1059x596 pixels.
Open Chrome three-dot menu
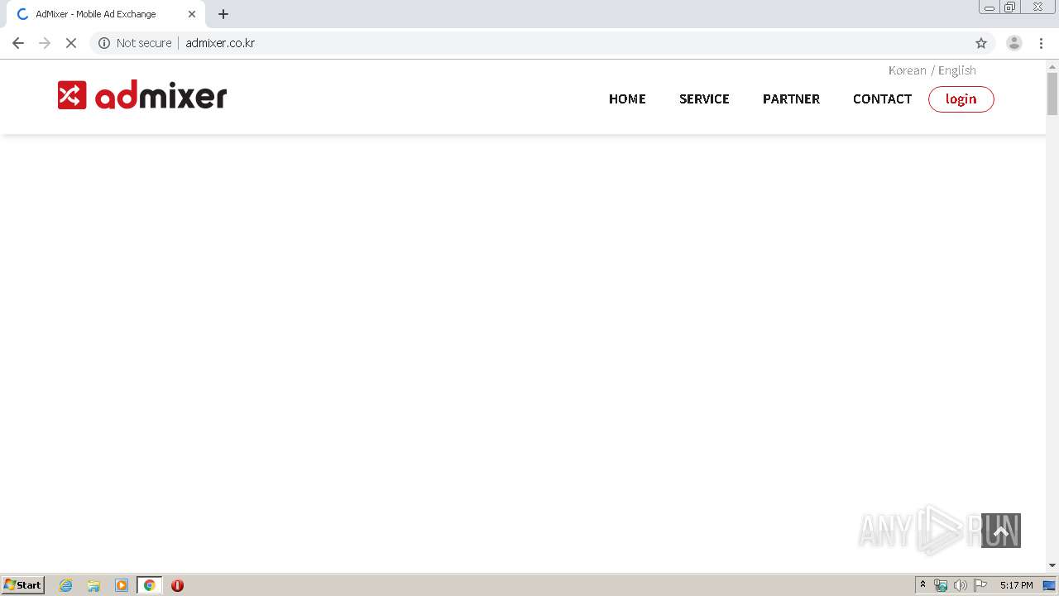[1041, 43]
